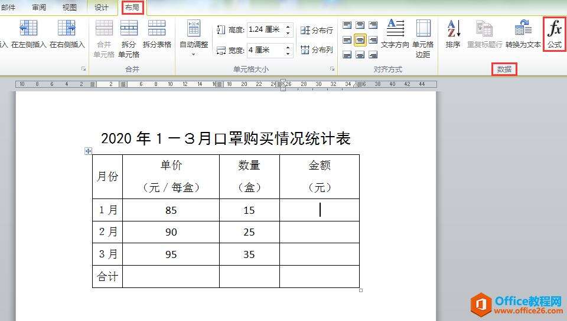Screen dimensions: 567x321
Task: Click Insert Left (在左侧插入) icon
Action: 28,28
